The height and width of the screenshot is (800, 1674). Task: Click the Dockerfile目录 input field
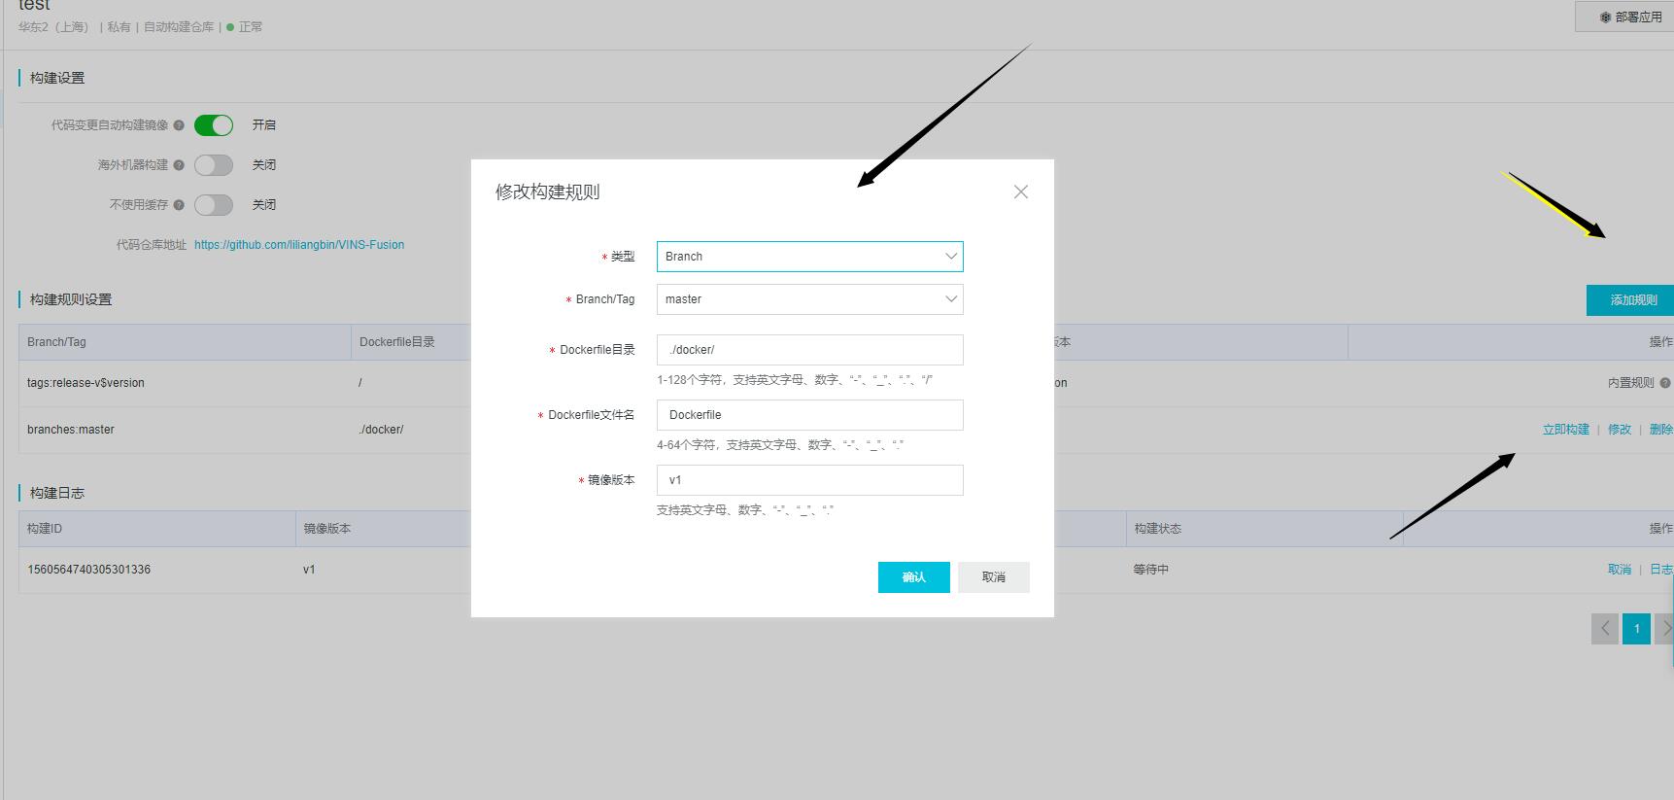point(809,350)
